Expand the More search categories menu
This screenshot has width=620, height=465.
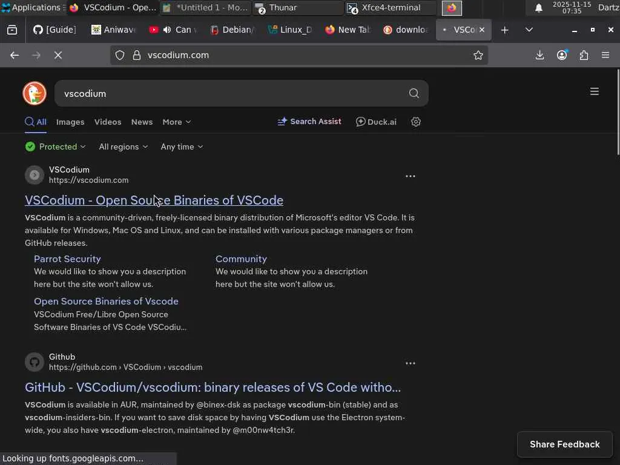pyautogui.click(x=176, y=122)
